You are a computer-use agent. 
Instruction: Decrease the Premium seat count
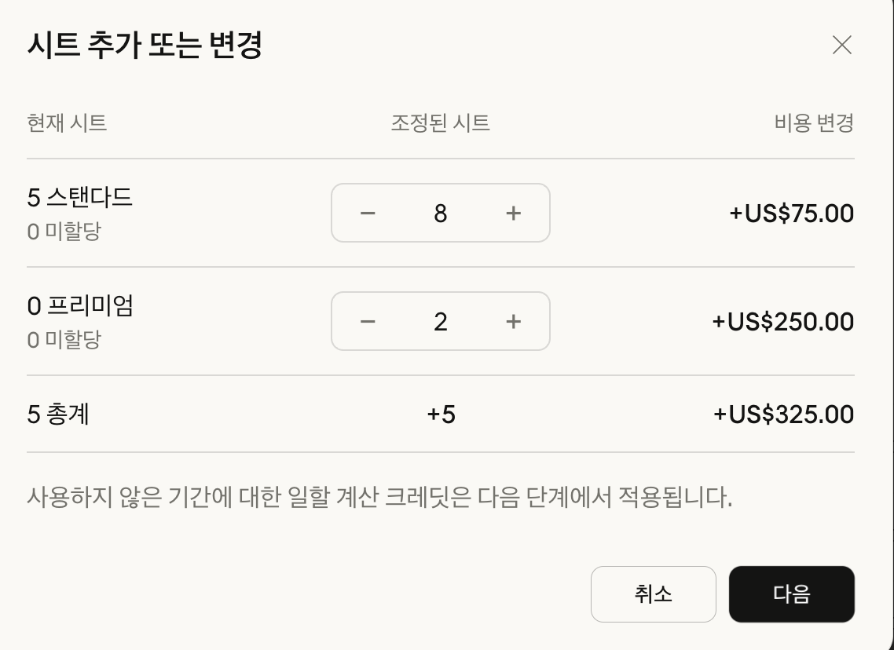(368, 321)
